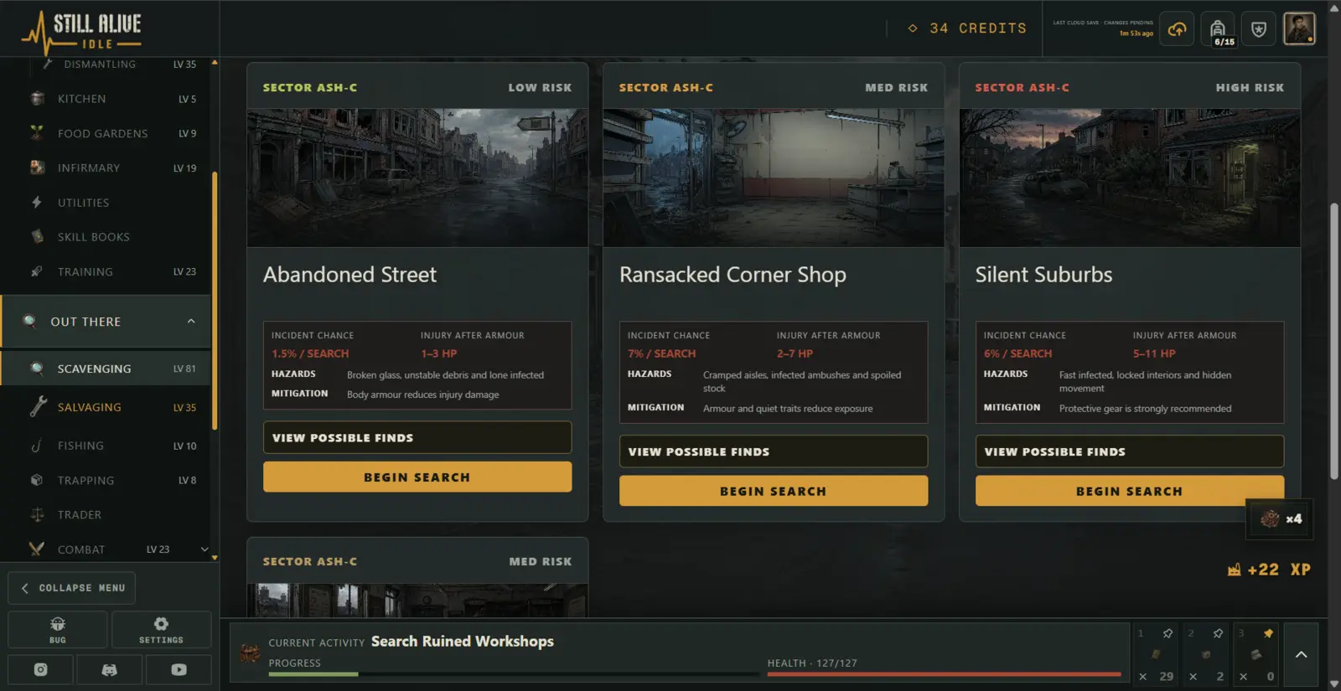
Task: View possible finds for Silent Suburbs
Action: 1130,451
